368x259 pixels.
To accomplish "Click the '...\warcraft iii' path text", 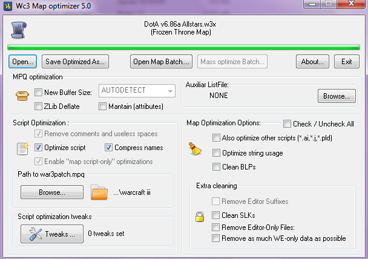I will [x=132, y=192].
